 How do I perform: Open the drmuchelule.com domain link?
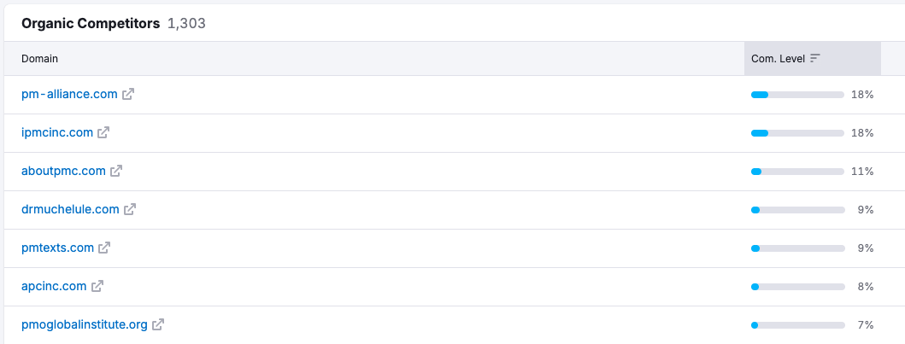tap(70, 209)
